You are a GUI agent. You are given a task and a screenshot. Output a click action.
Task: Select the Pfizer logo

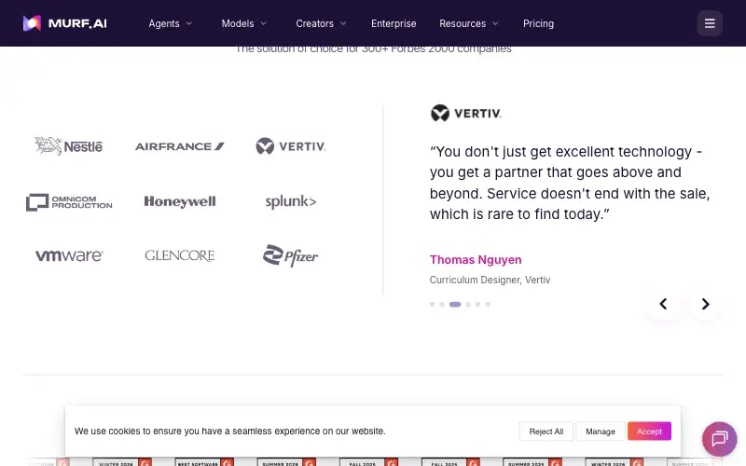pos(291,255)
